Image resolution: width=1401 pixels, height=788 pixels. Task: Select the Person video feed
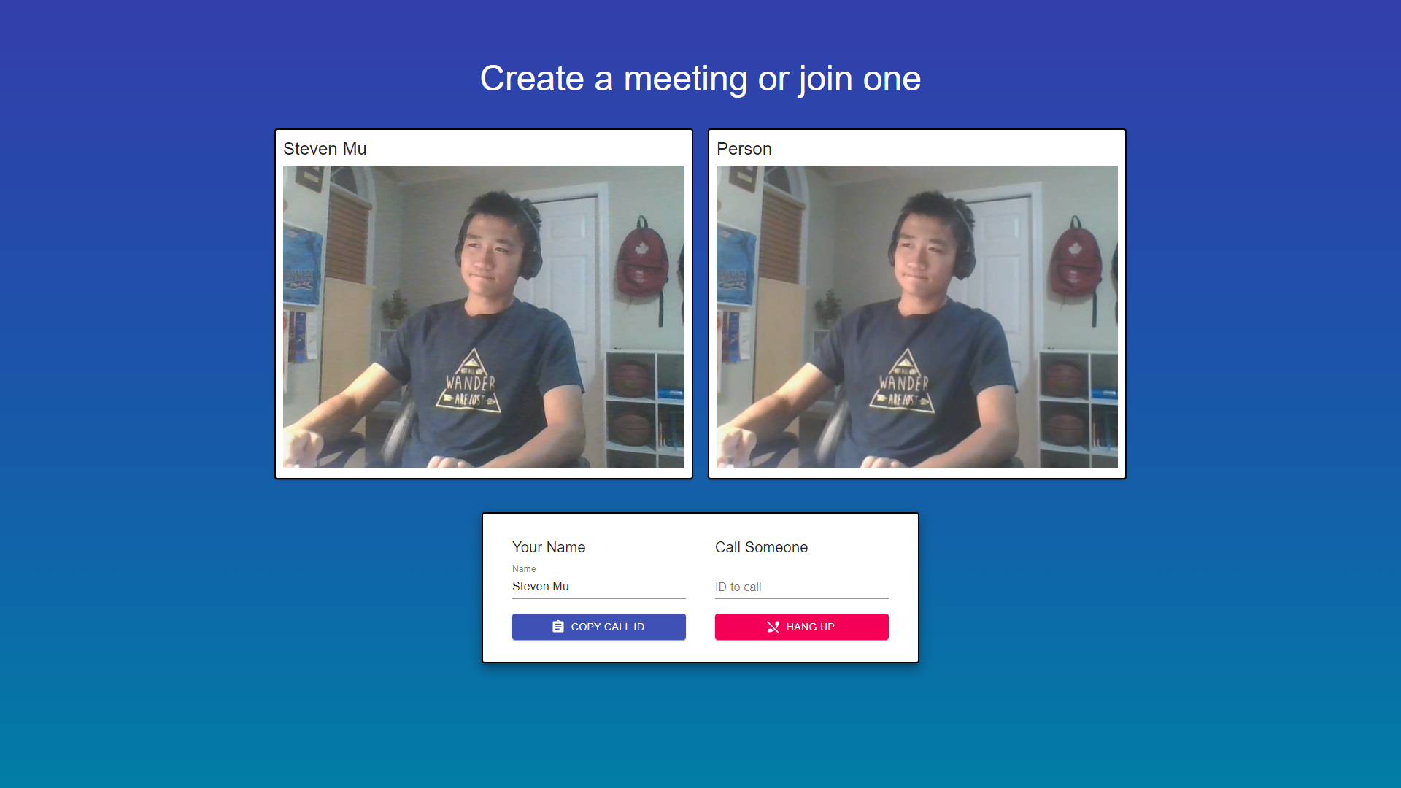pos(917,317)
